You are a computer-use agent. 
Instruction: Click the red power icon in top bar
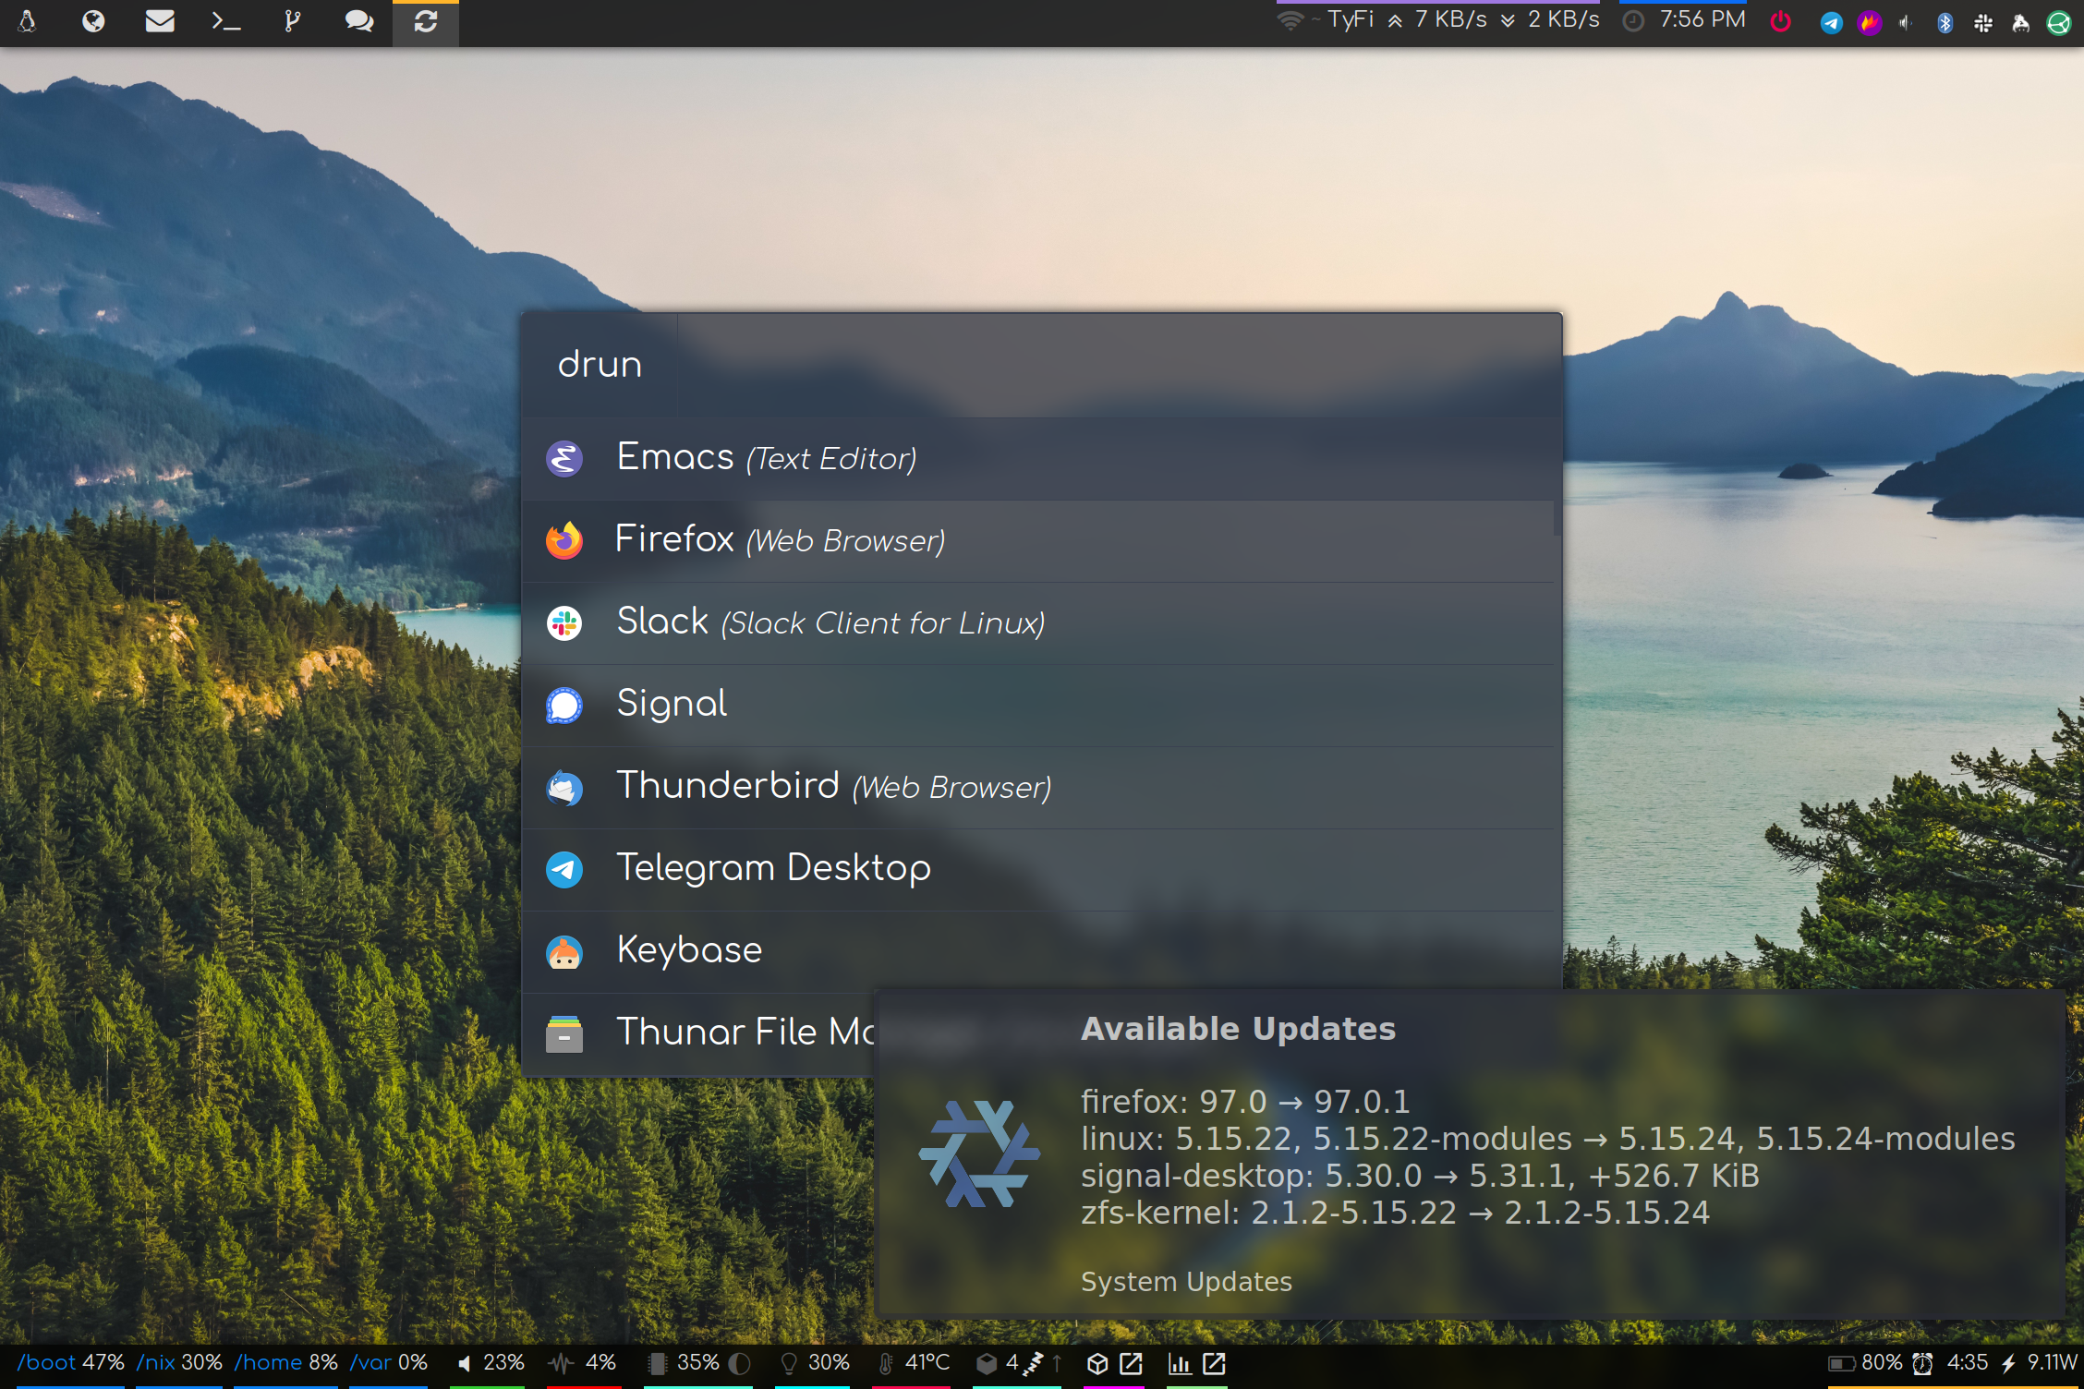(x=1780, y=22)
